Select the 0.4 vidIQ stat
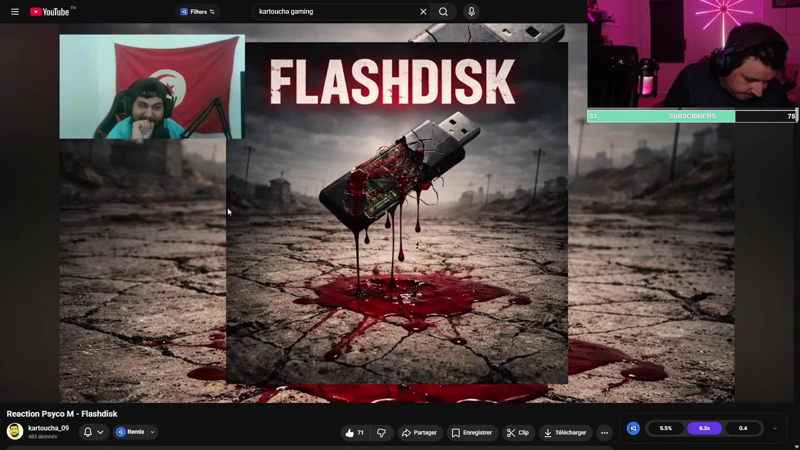 coord(743,428)
